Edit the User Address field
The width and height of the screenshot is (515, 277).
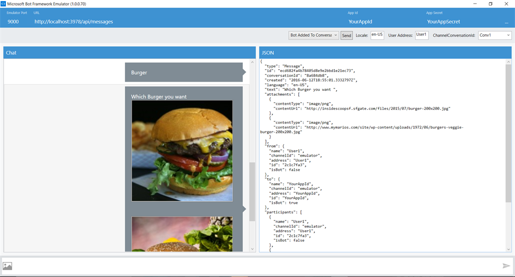coord(422,35)
